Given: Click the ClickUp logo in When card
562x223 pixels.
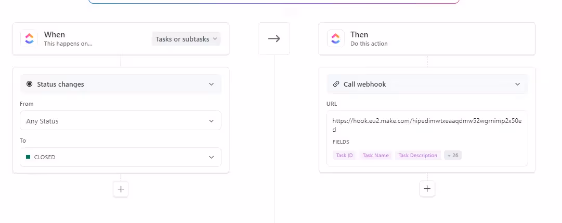Looking at the screenshot, I should tap(29, 38).
